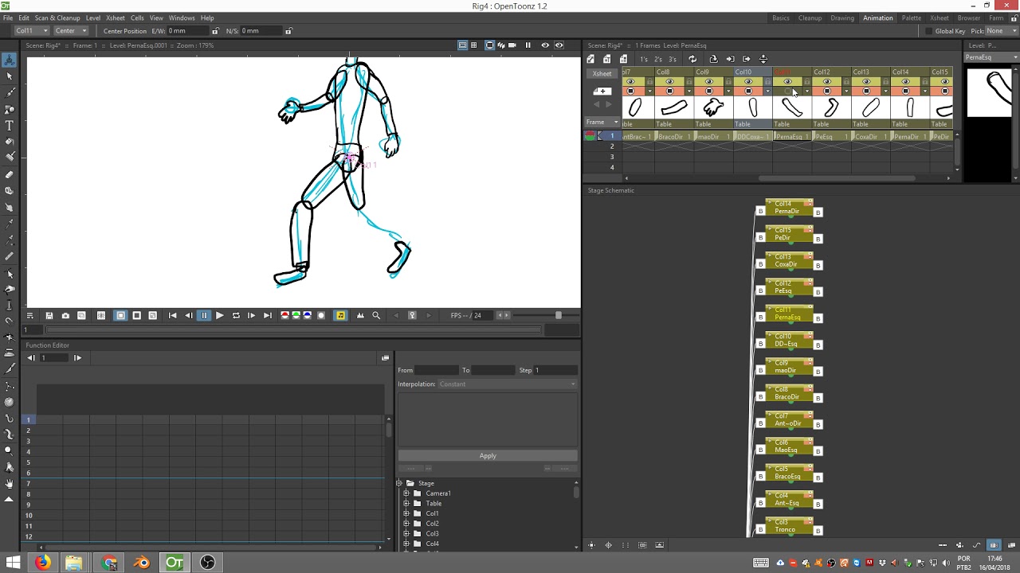1020x573 pixels.
Task: Click the Snapshot camera icon
Action: 65,316
